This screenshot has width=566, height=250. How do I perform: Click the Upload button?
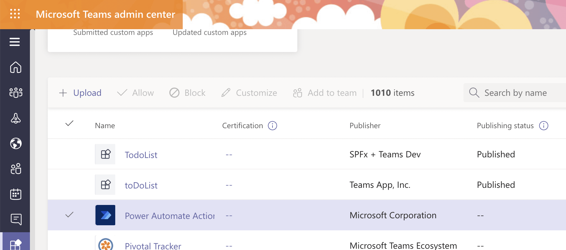[80, 93]
